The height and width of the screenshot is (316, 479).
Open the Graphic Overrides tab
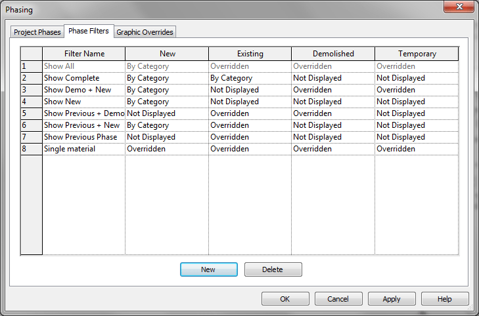tap(145, 32)
